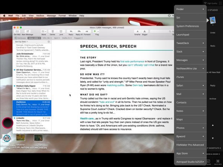The width and height of the screenshot is (223, 167).
Task: Choose Slack in the app list
Action: 190,52
